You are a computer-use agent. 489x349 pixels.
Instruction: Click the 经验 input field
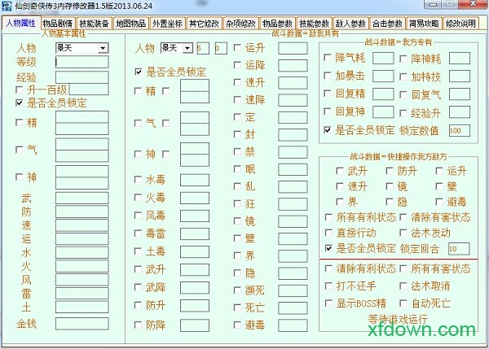click(82, 77)
